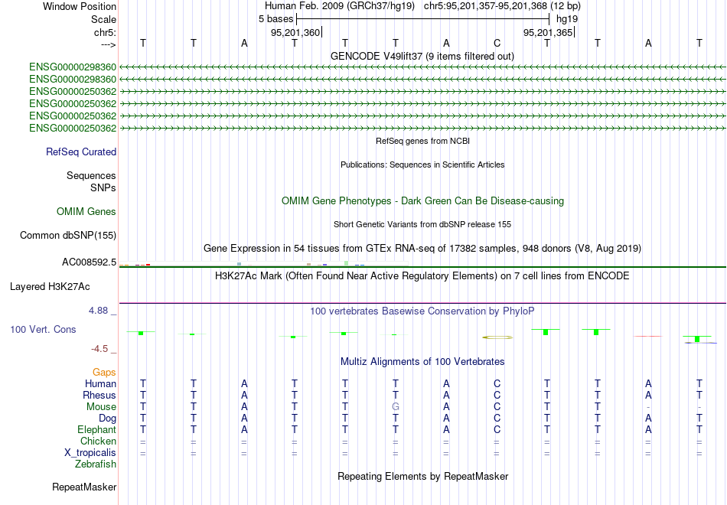Screen dimensions: 727x505
Task: Select the 100 Vert. Cons track label
Action: point(43,330)
